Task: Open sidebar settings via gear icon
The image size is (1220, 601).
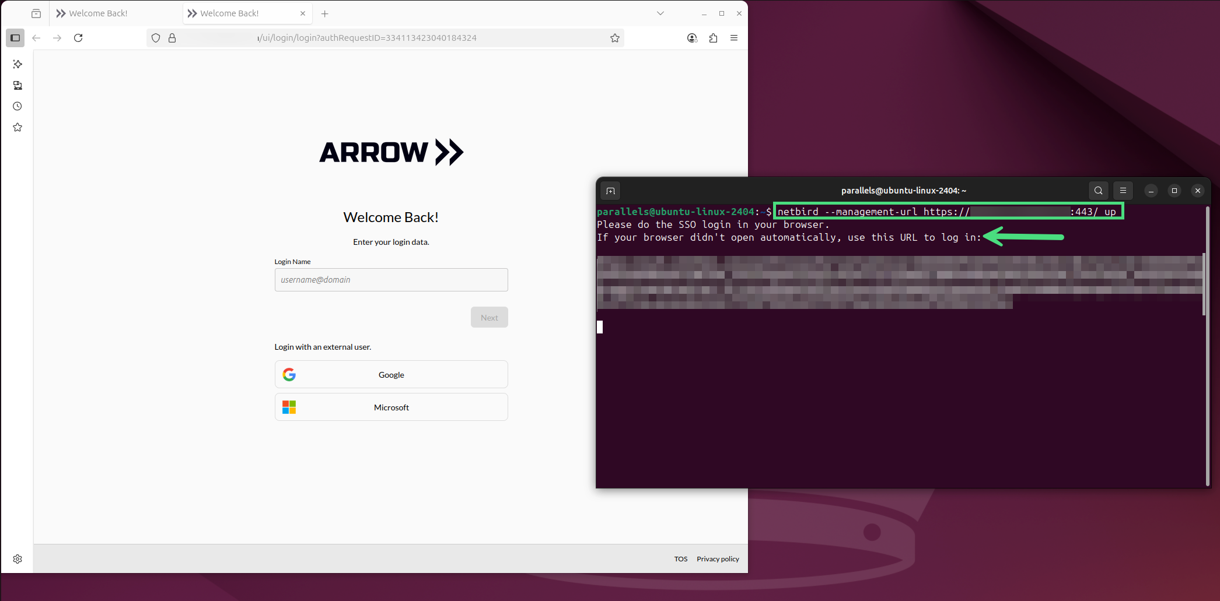Action: 17,558
